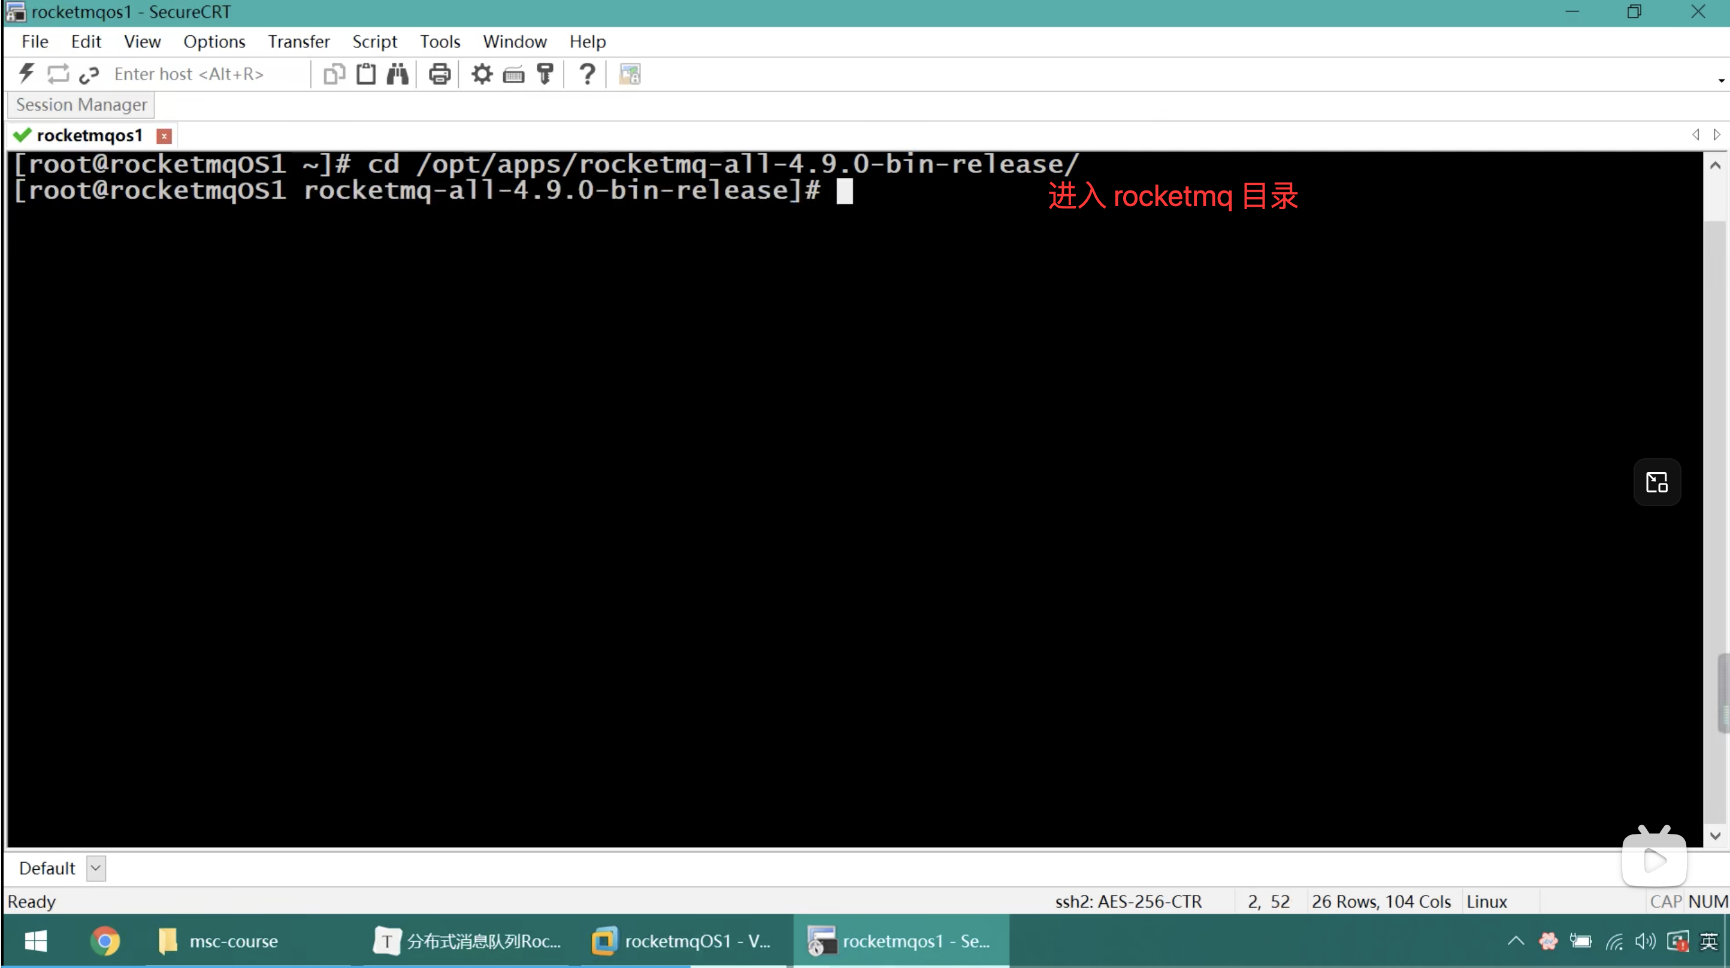Click the Public Key Assistant icon
Image resolution: width=1730 pixels, height=968 pixels.
click(x=545, y=73)
